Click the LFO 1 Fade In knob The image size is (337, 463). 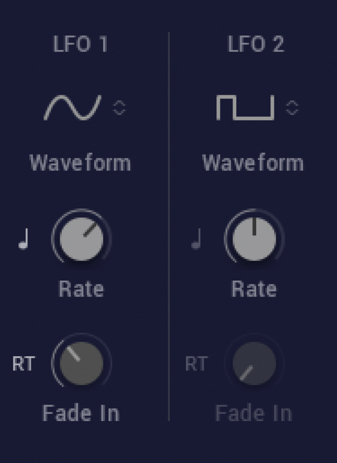coord(82,363)
